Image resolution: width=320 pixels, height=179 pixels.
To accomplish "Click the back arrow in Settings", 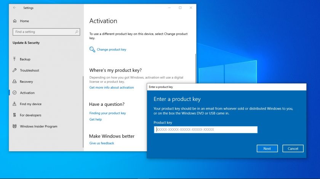I will coord(14,8).
